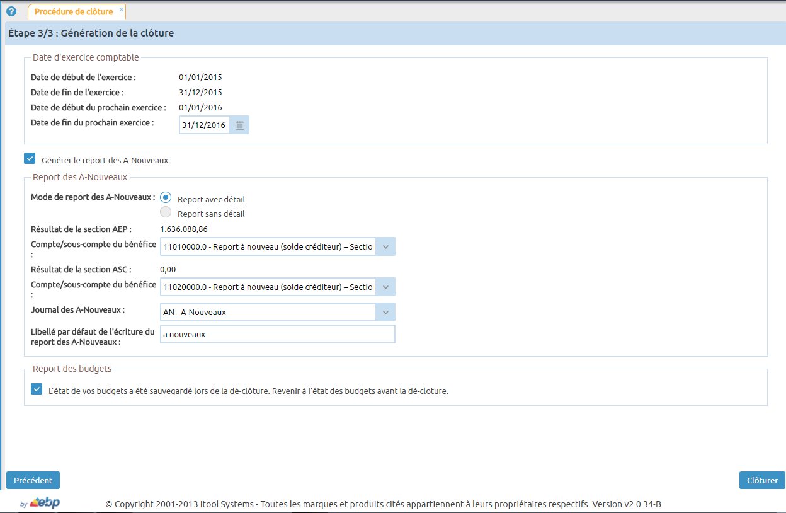Click inside the 11010000.0 account combo box text

pos(268,247)
